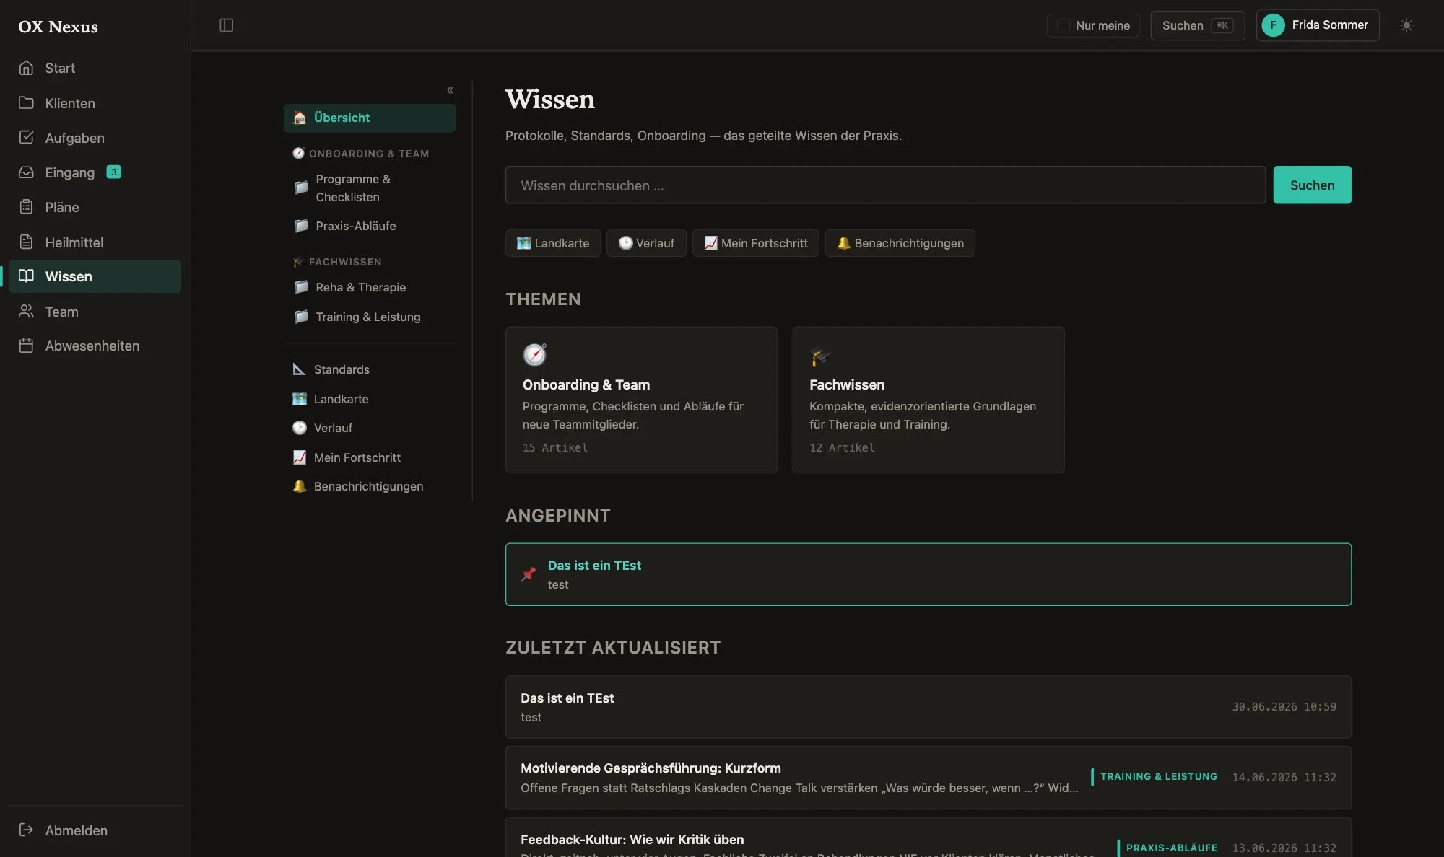Click the pin icon on the angepinnt card
Screen dimensions: 1444x857
click(529, 574)
